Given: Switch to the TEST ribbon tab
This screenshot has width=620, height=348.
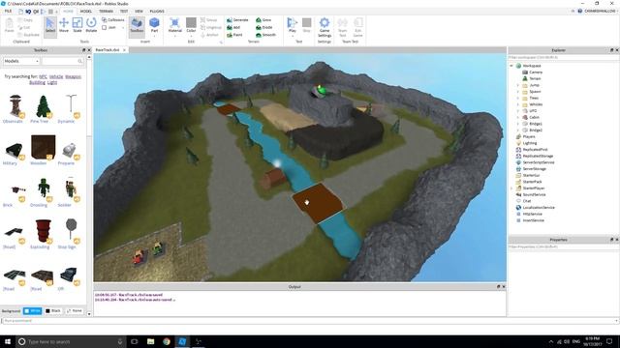Looking at the screenshot, I should pos(124,12).
